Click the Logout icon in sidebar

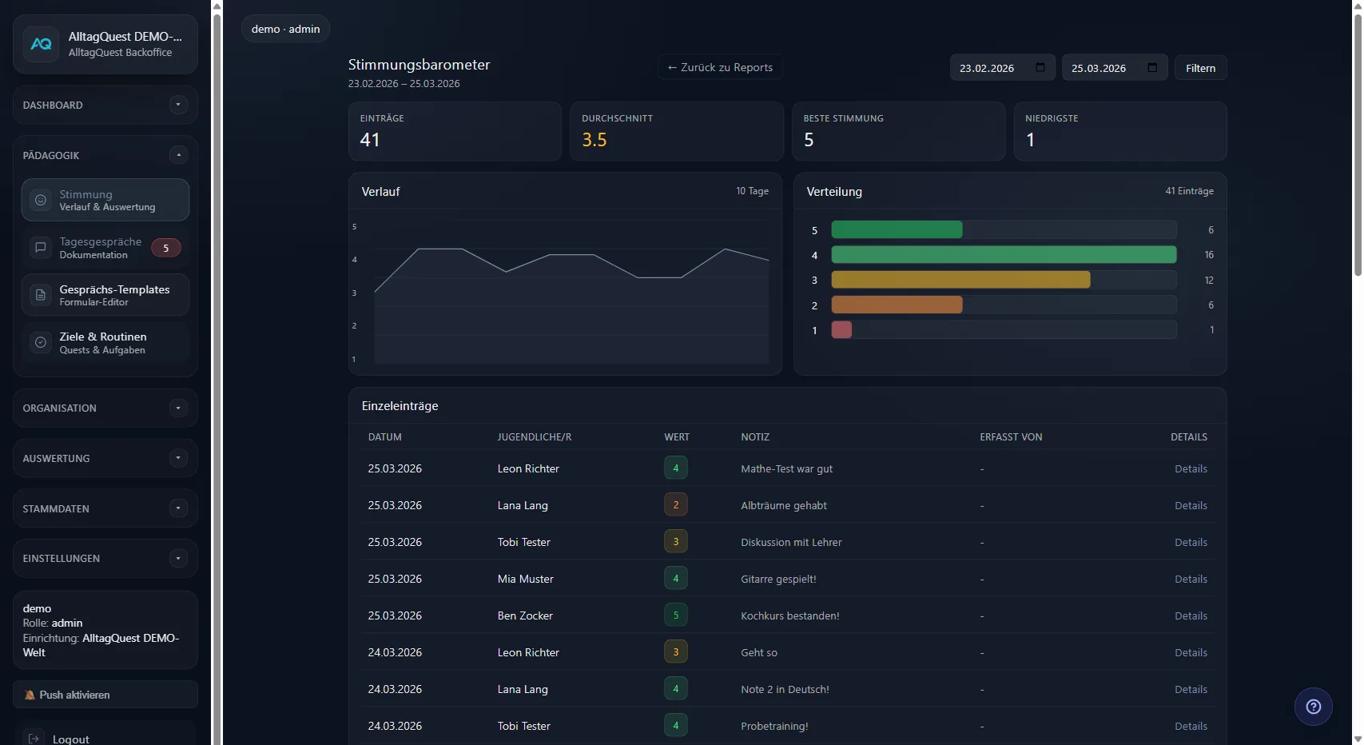[34, 739]
